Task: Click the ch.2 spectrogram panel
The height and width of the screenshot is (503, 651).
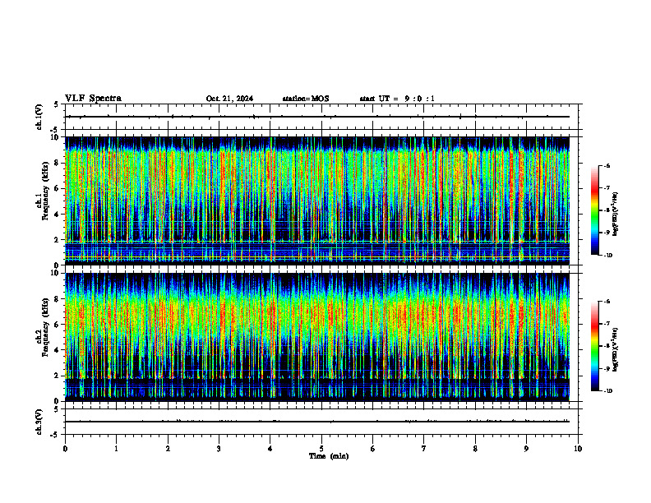Action: 317,337
